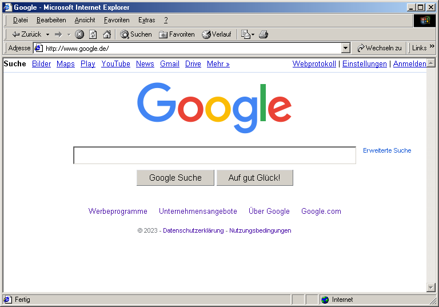Open the Webprotokoll link
This screenshot has width=439, height=307.
[x=314, y=64]
